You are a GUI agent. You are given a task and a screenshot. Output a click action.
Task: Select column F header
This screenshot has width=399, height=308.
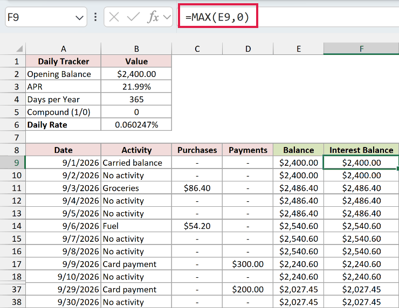tap(361, 48)
